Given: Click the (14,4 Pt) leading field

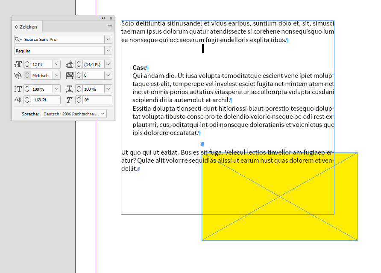Looking at the screenshot, I should tap(94, 64).
